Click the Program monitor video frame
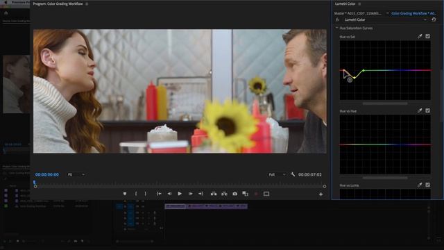The width and height of the screenshot is (444, 250). pyautogui.click(x=180, y=91)
